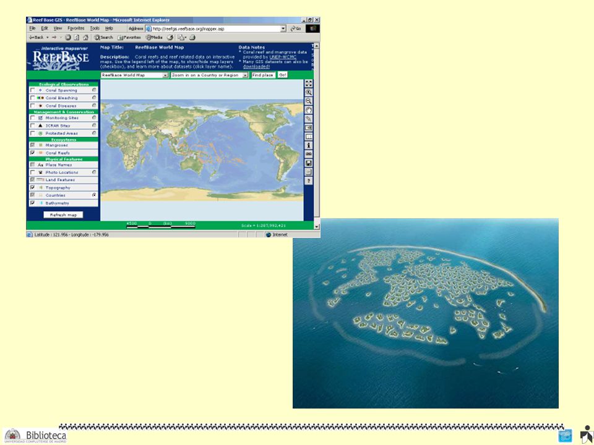Viewport: 594px width, 445px height.
Task: Click the overview map tool icon
Action: [x=309, y=127]
